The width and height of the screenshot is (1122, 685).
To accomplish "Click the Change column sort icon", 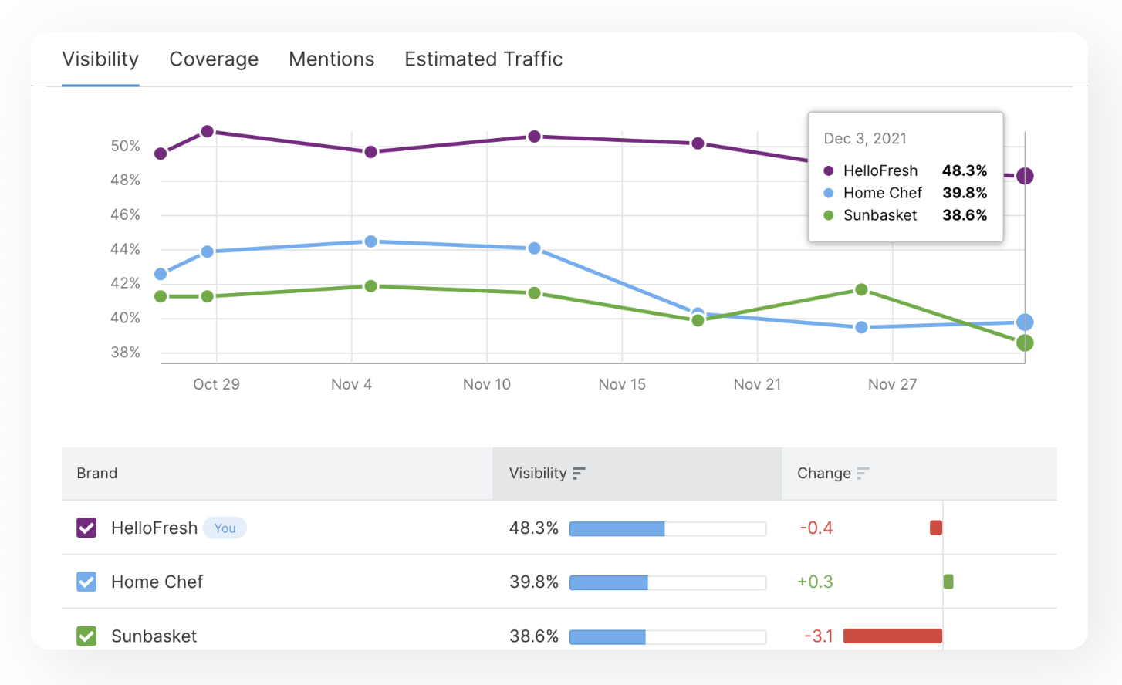I will point(863,473).
